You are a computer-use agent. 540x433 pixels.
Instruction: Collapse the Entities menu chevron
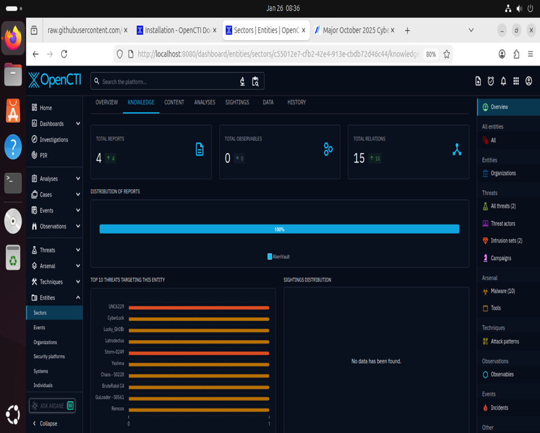[78, 297]
